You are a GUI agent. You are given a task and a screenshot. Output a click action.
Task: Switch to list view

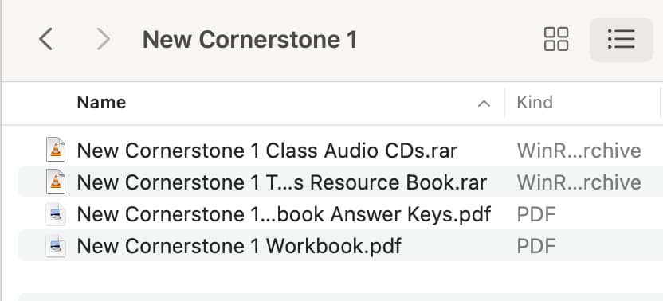[x=621, y=39]
